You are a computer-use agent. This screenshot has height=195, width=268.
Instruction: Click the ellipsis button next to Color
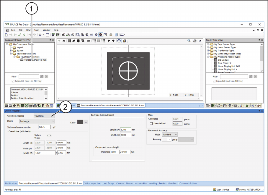[x=86, y=122]
